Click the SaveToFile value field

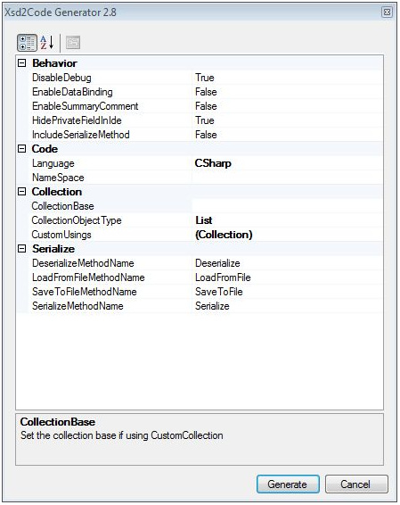pos(287,292)
